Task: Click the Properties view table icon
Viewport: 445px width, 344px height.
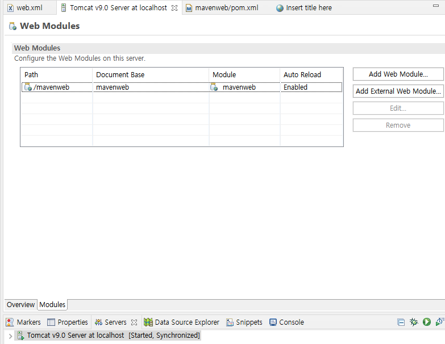Action: 51,322
